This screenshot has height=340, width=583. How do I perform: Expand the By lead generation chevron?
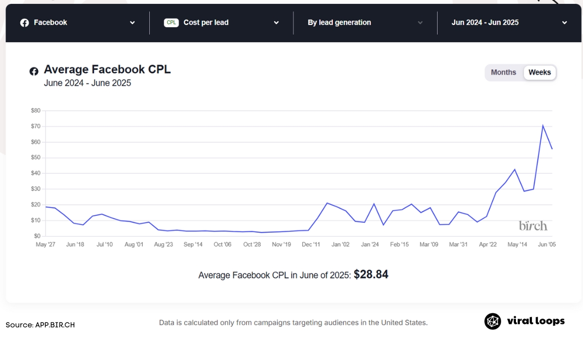click(x=420, y=23)
